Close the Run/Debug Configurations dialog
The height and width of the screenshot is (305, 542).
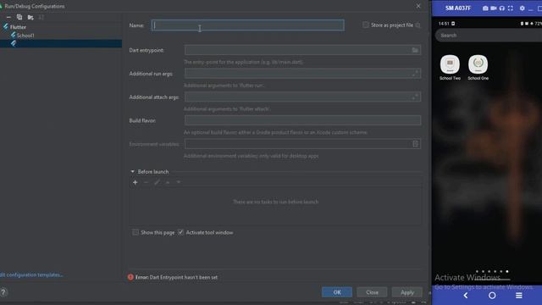point(418,6)
